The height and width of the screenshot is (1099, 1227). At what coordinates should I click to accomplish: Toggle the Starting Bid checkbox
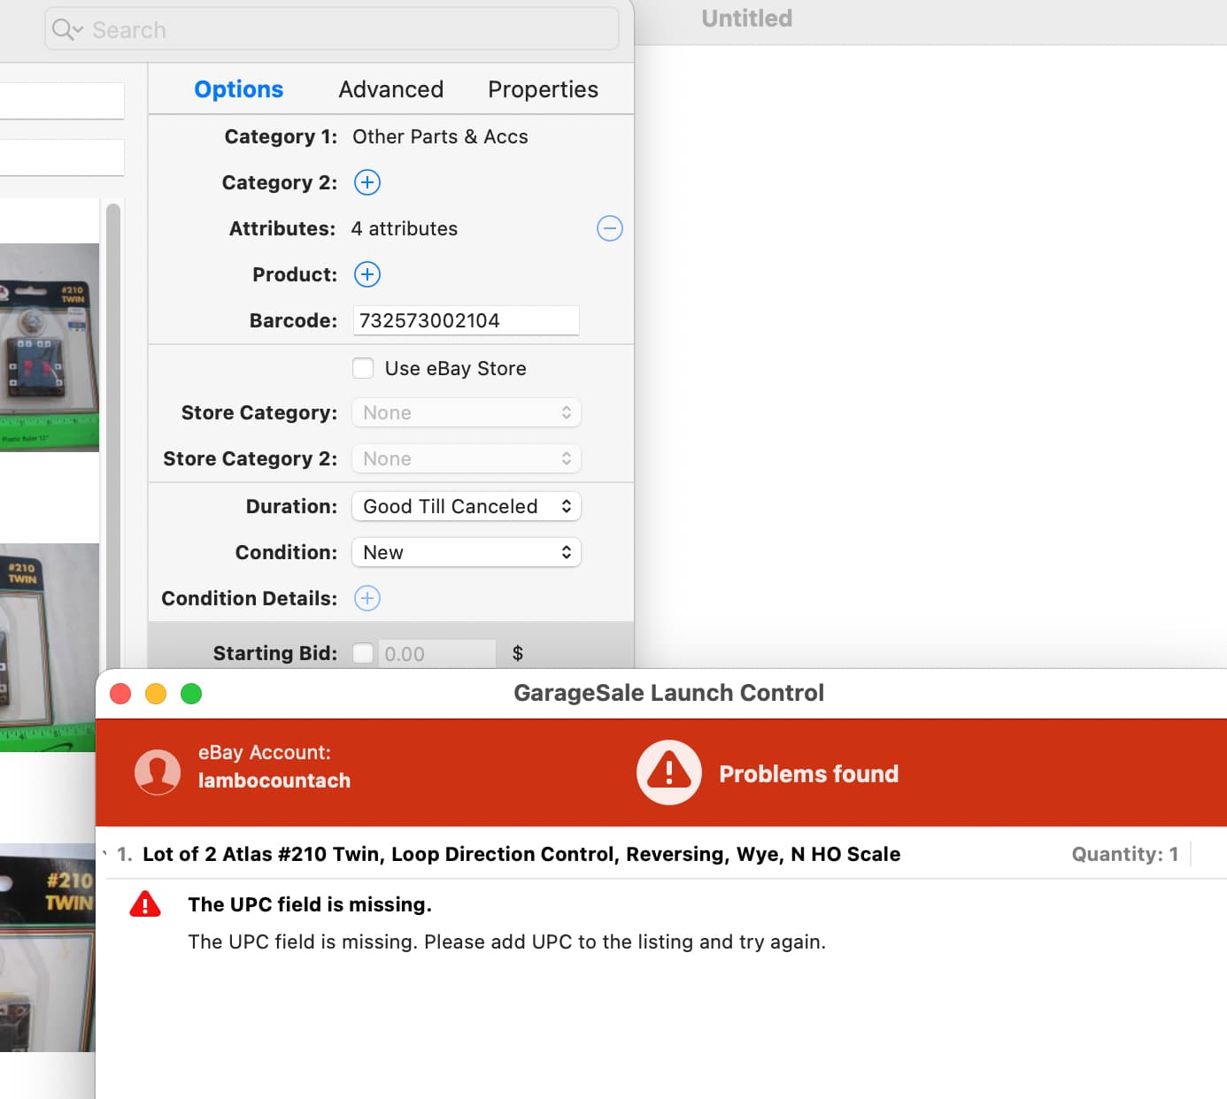pos(363,653)
